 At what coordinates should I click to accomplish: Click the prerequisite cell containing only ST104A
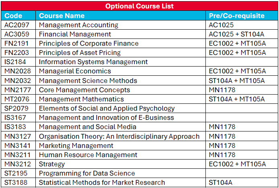220,182
